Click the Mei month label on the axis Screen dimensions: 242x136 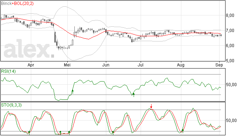(67, 65)
